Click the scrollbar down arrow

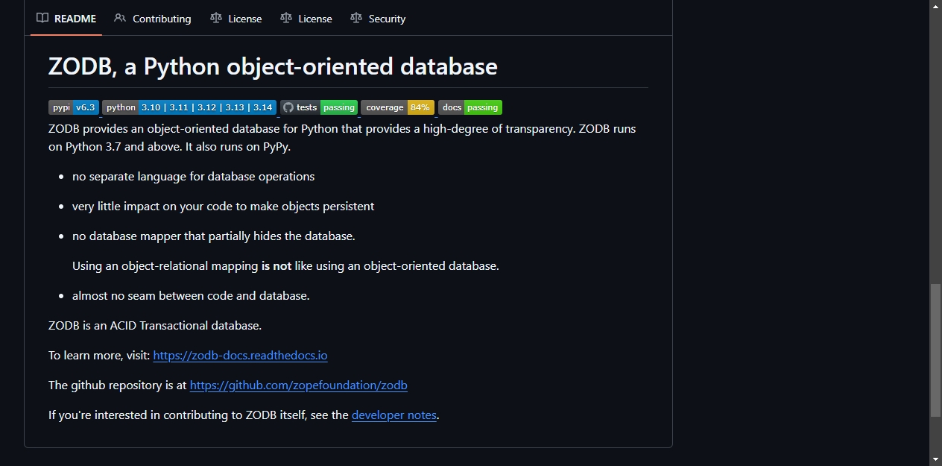pos(935,459)
